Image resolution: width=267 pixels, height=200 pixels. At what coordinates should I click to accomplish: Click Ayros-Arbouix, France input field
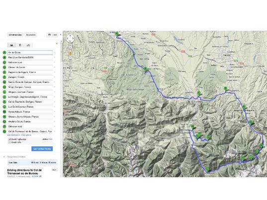[x=30, y=112]
